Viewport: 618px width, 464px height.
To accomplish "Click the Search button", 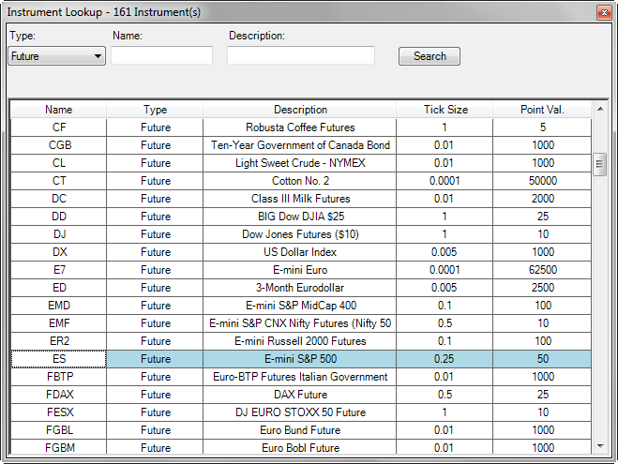I will tap(430, 56).
